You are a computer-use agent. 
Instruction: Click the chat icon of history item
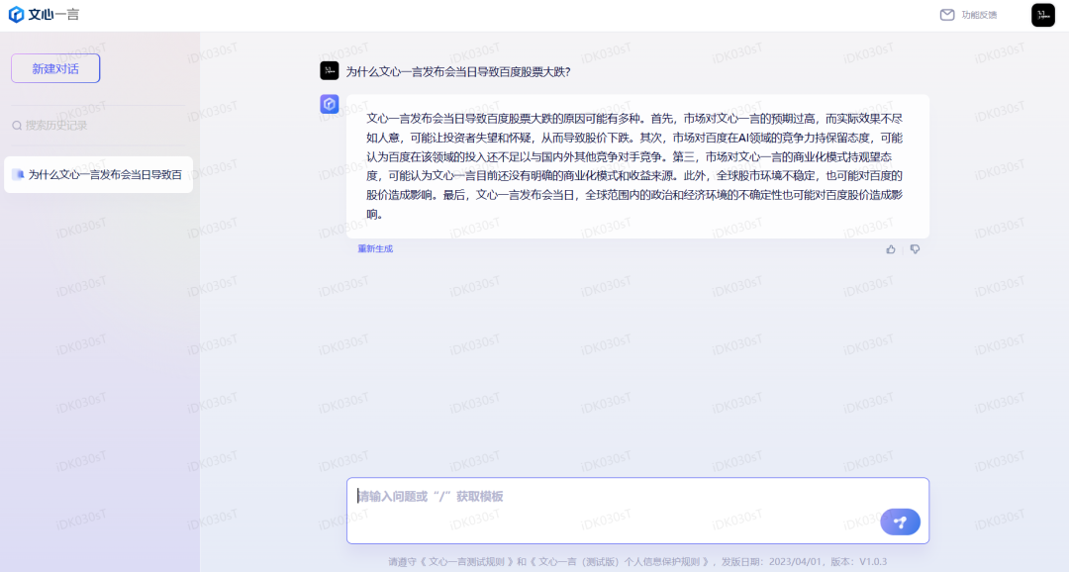19,174
